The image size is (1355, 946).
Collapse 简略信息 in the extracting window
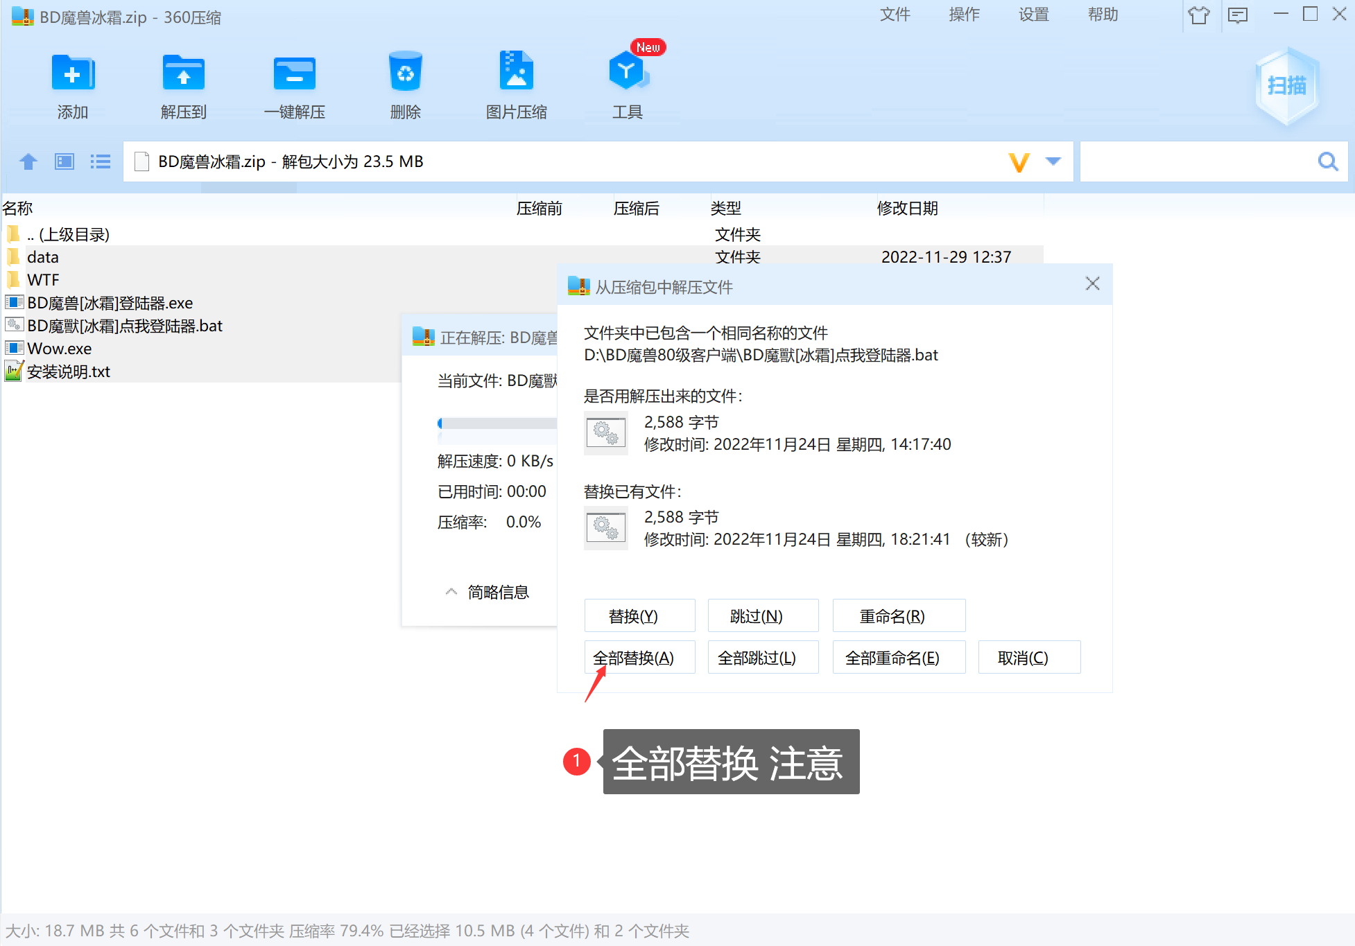487,592
